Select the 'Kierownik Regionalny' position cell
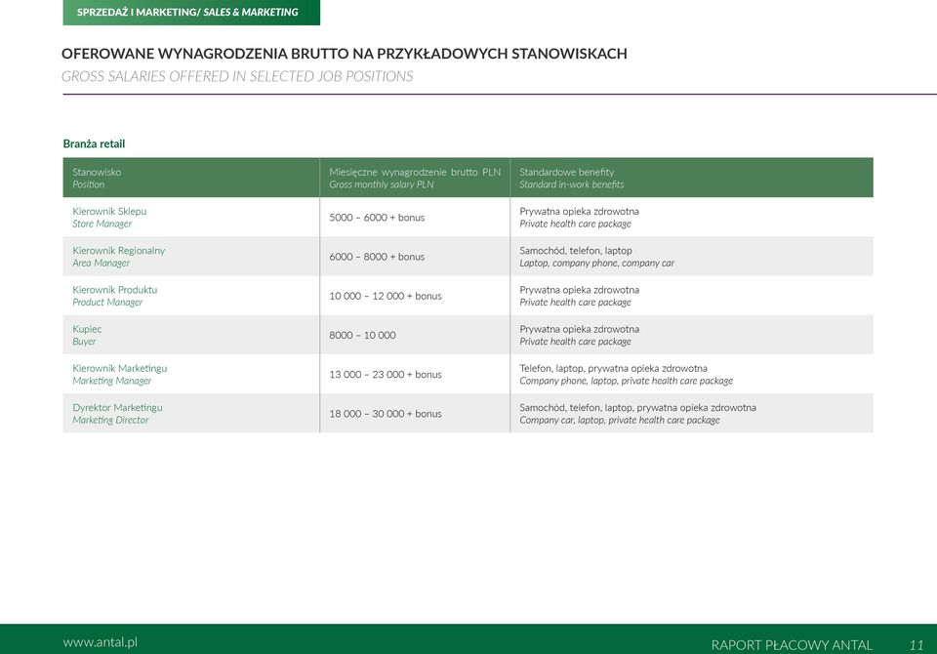Screen dimensions: 937x654 point(191,257)
